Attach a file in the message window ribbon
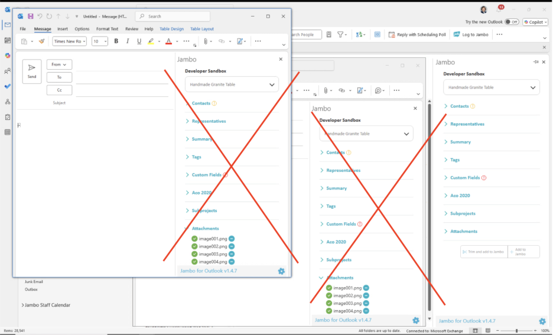This screenshot has height=335, width=553. coord(205,41)
